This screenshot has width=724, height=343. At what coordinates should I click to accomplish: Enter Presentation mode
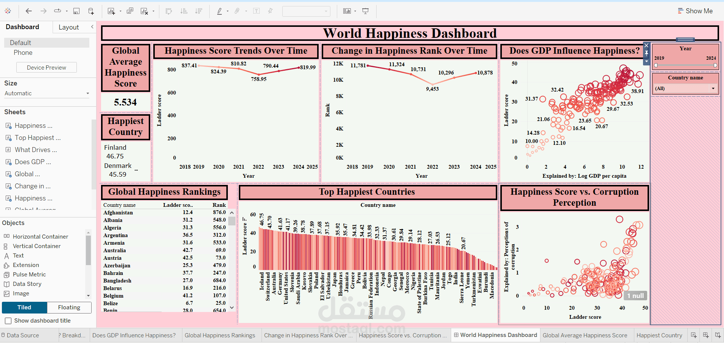366,11
